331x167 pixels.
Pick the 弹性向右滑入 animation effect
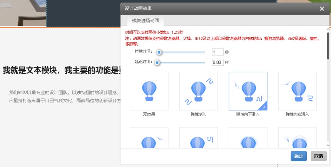point(298,91)
